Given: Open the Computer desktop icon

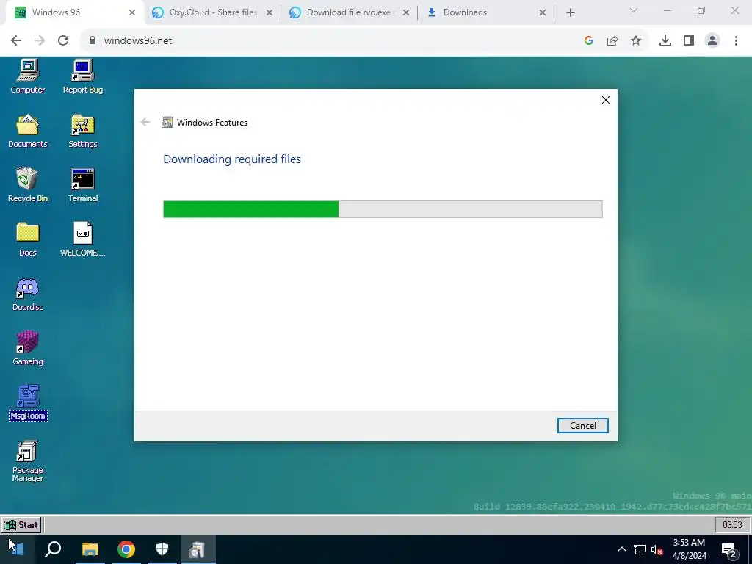Looking at the screenshot, I should click(27, 76).
